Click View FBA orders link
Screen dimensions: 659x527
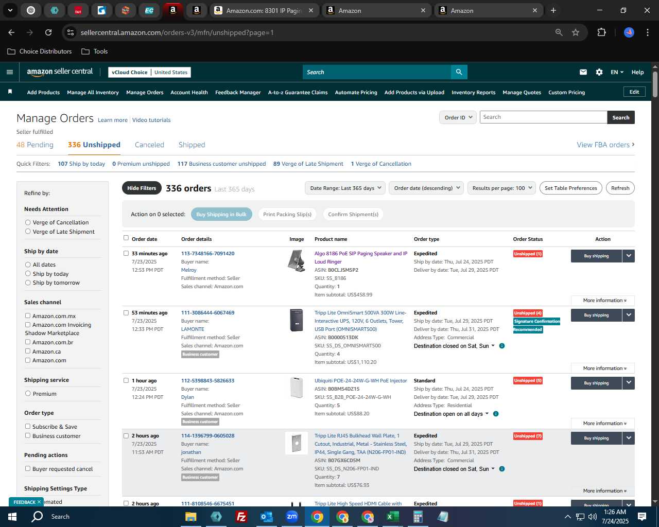[605, 145]
